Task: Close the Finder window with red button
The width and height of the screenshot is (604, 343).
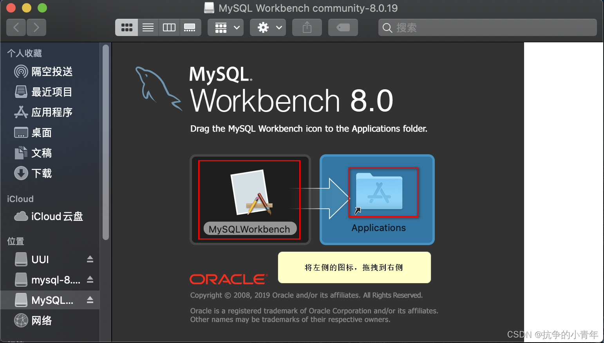Action: tap(11, 8)
